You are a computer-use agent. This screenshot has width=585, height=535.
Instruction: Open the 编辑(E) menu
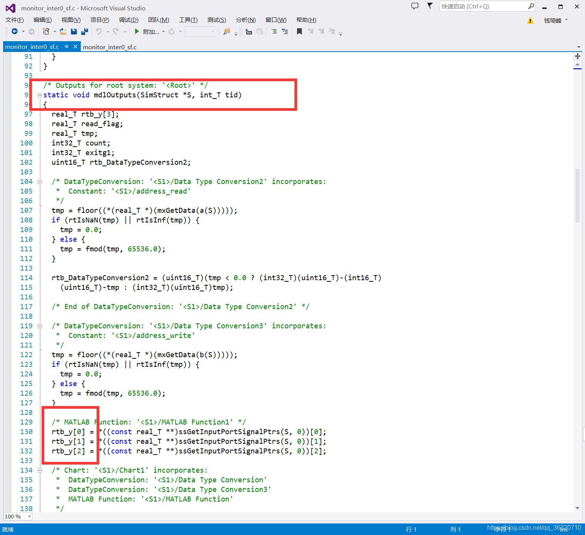(x=43, y=20)
